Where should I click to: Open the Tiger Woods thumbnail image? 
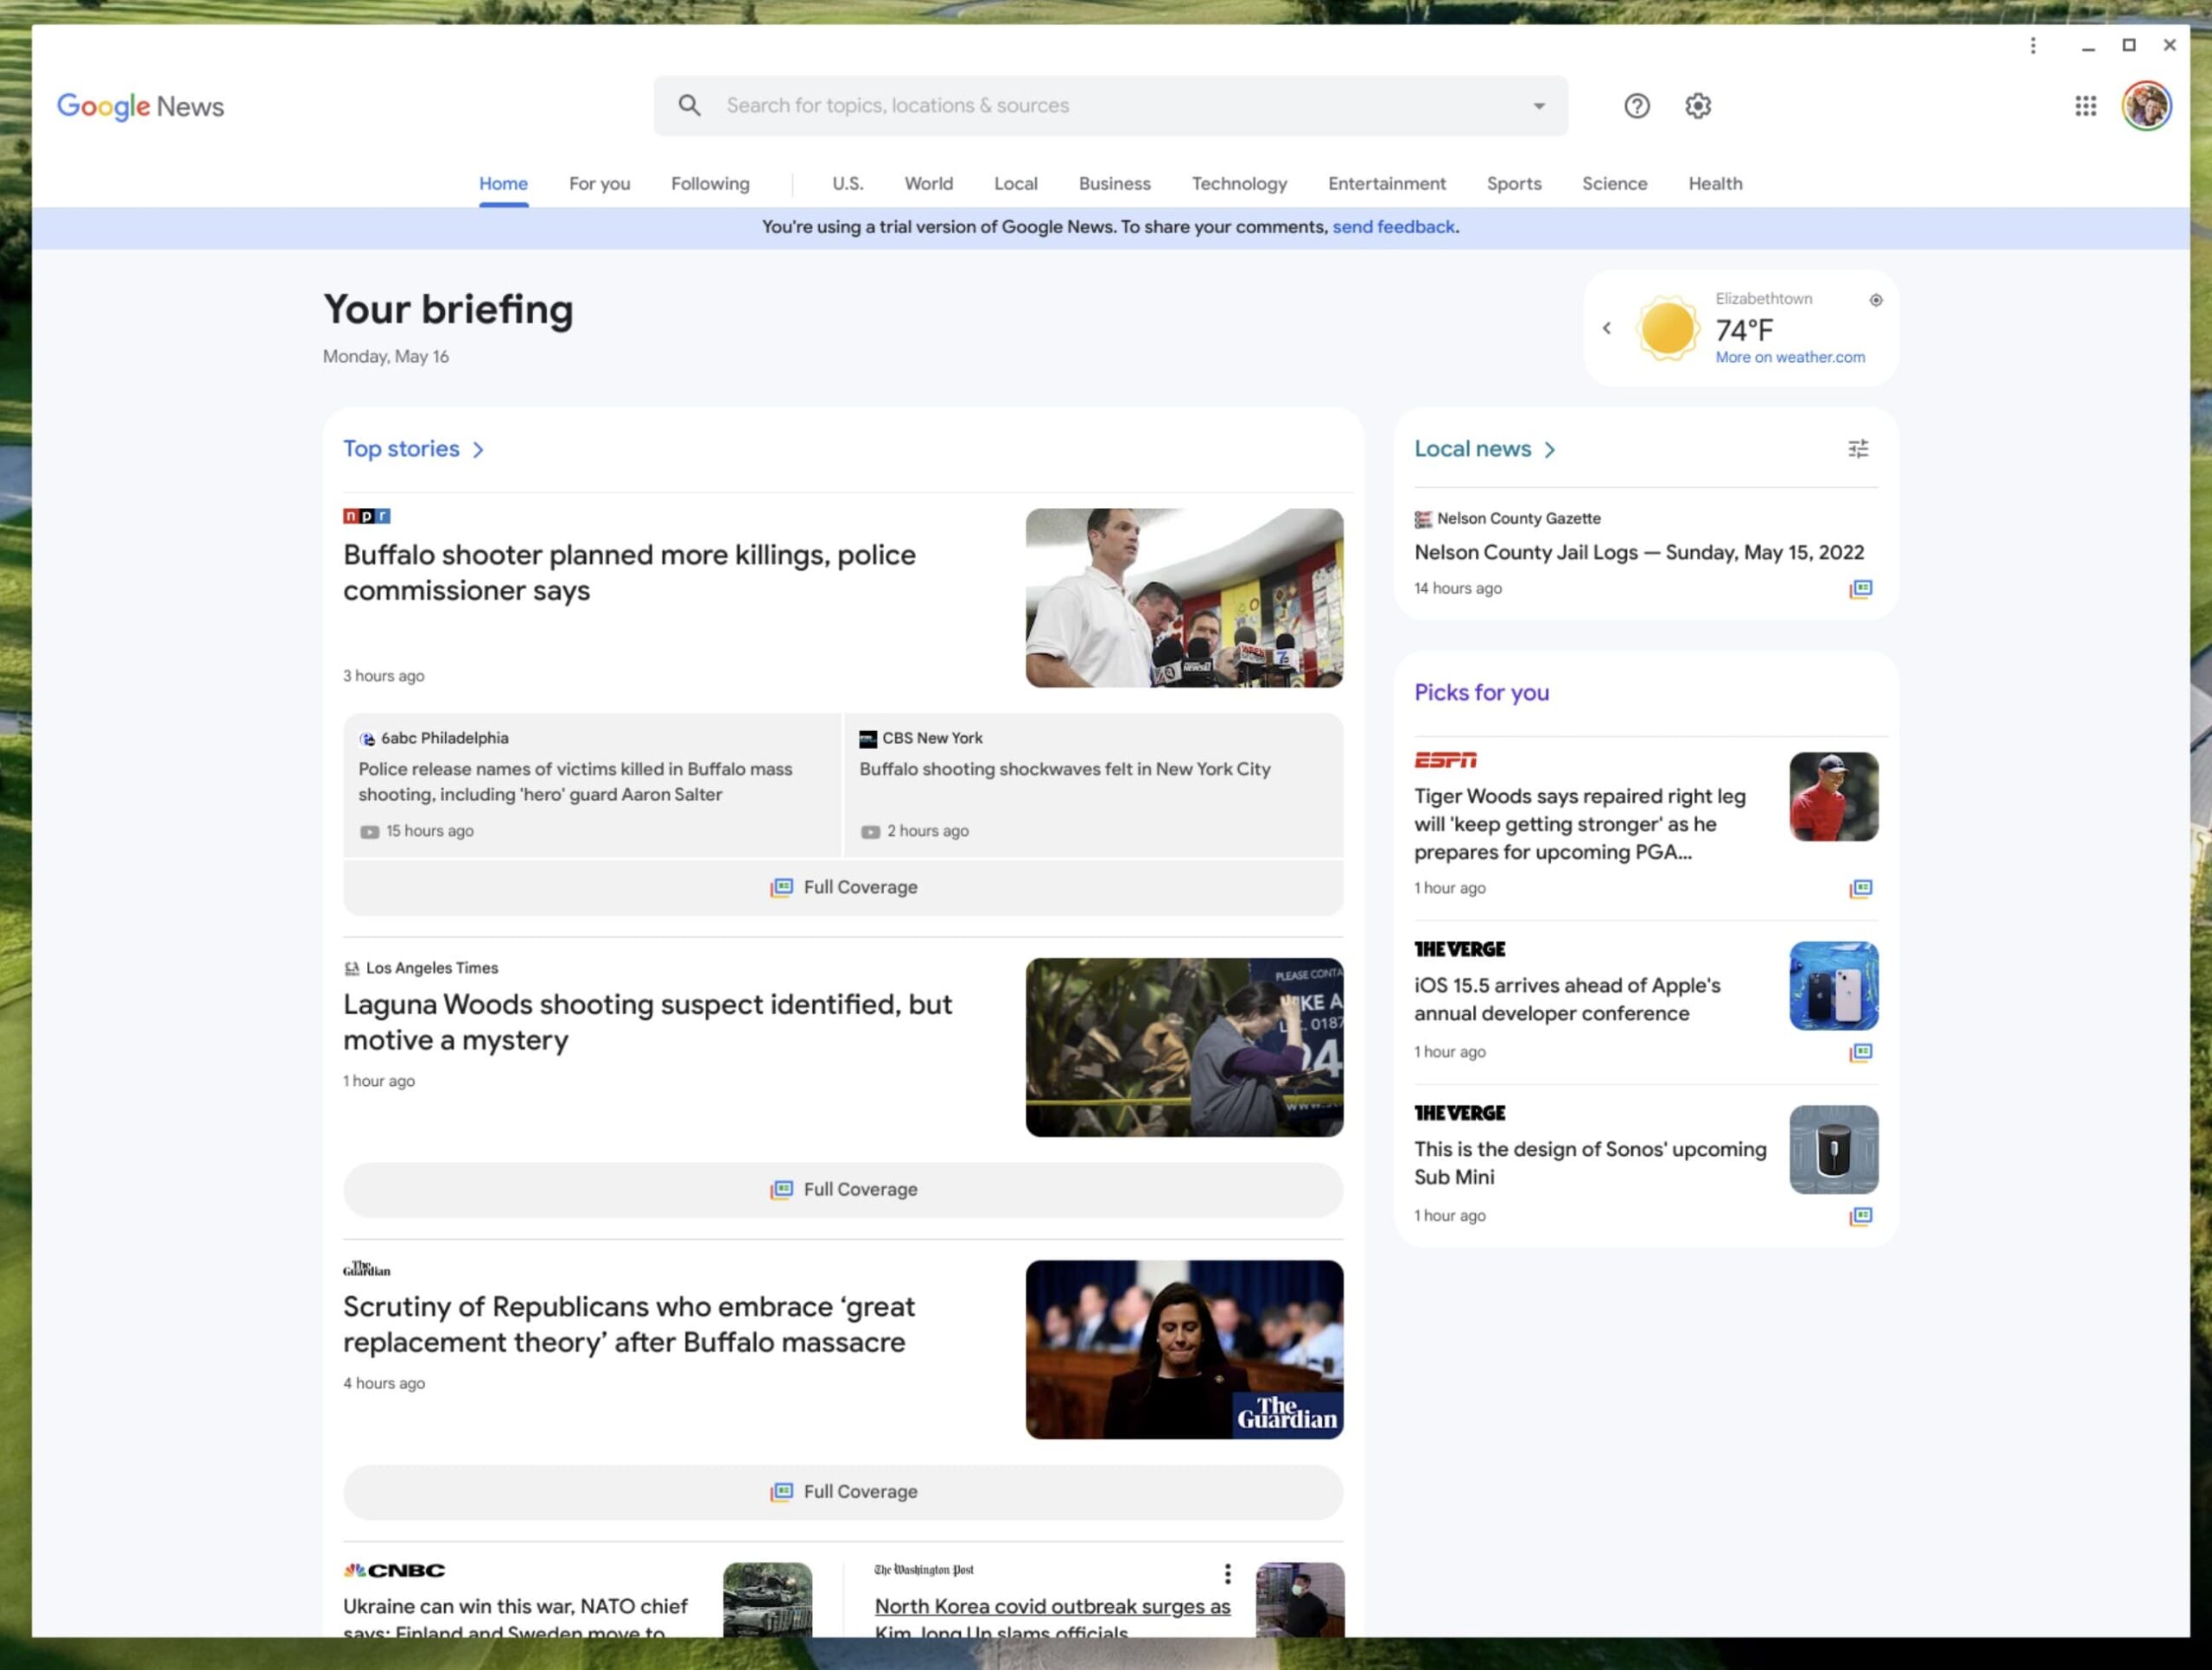coord(1833,796)
